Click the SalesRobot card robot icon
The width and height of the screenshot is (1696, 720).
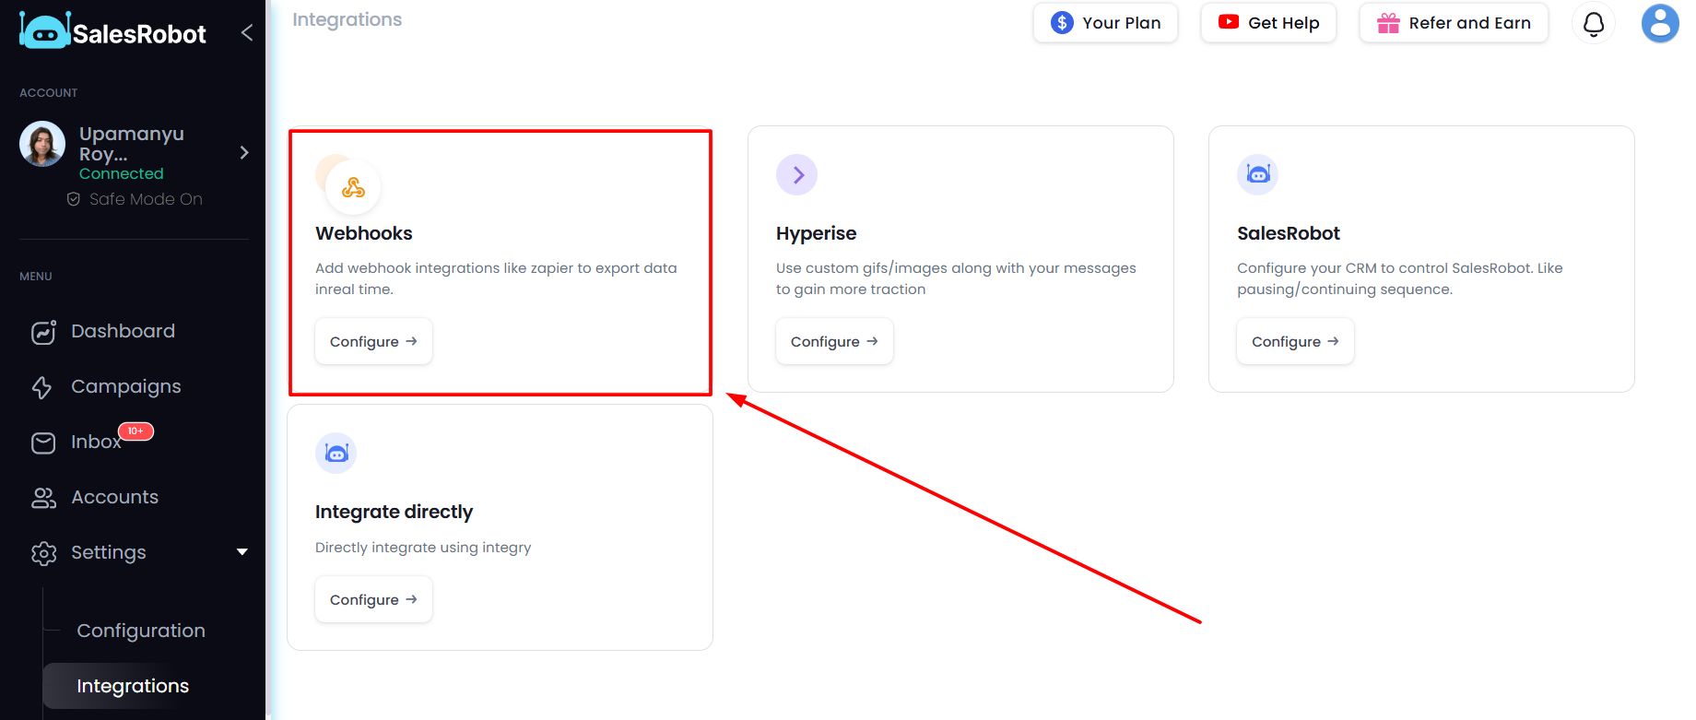click(x=1257, y=174)
